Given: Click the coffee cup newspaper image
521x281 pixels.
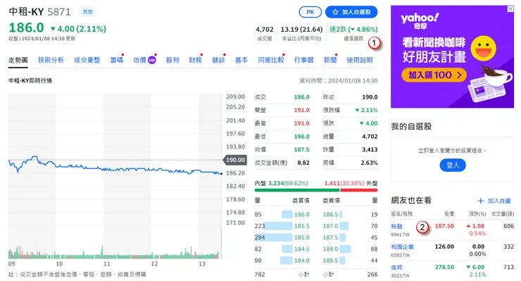Looking at the screenshot, I should [489, 83].
